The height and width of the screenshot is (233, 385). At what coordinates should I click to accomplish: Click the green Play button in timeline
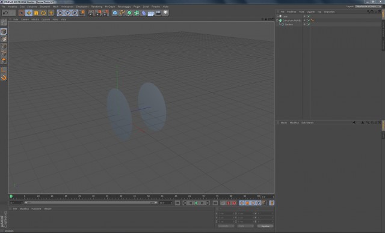[196, 203]
